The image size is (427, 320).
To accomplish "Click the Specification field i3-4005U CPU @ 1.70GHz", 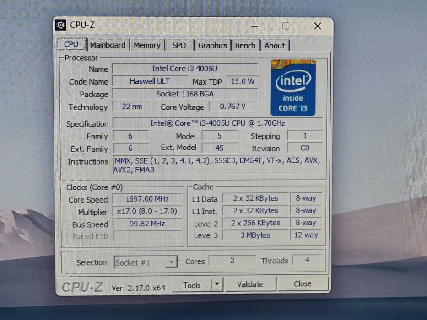I will coord(217,123).
